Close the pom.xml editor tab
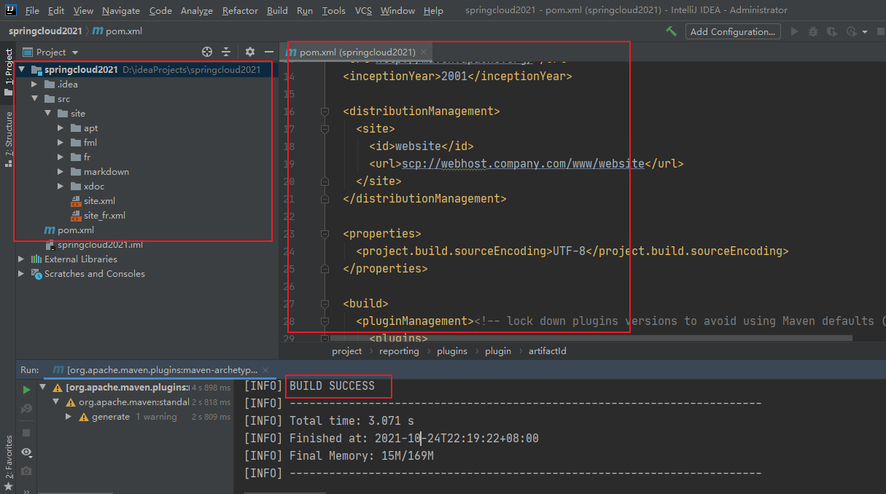 point(424,52)
